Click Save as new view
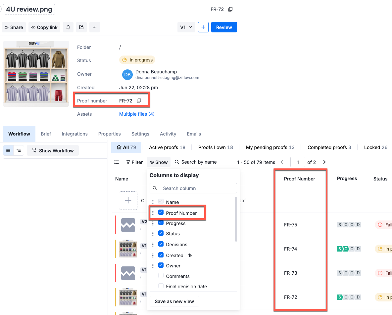Viewport: 392px width, 315px height. pyautogui.click(x=174, y=301)
